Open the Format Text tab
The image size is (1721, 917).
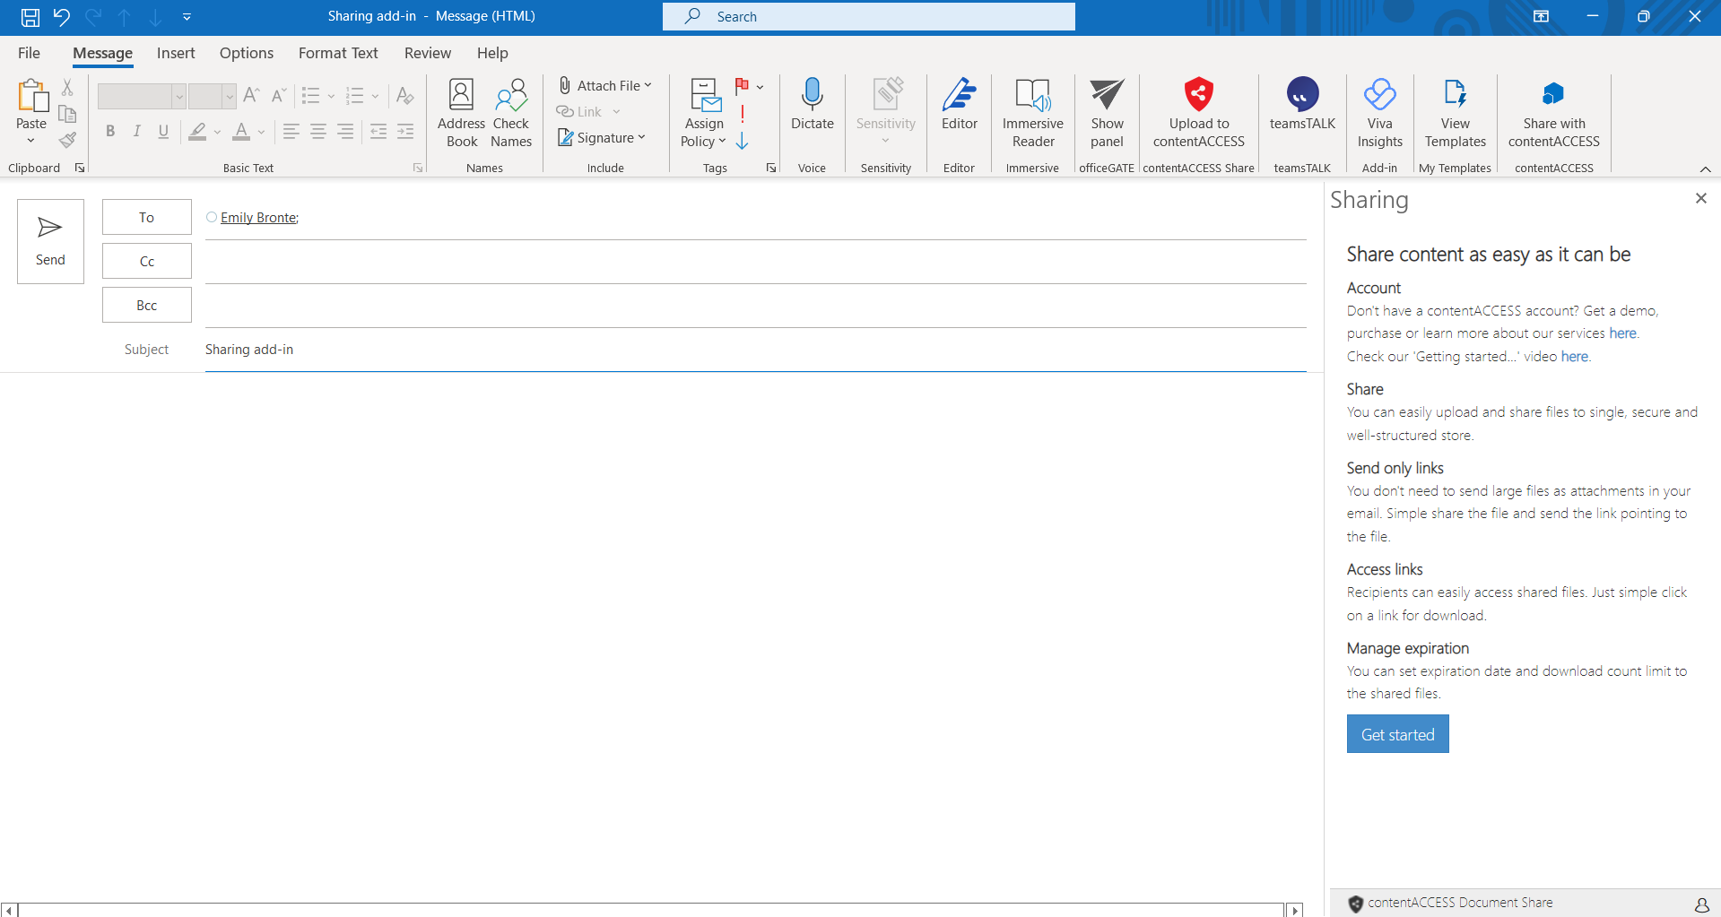[338, 53]
